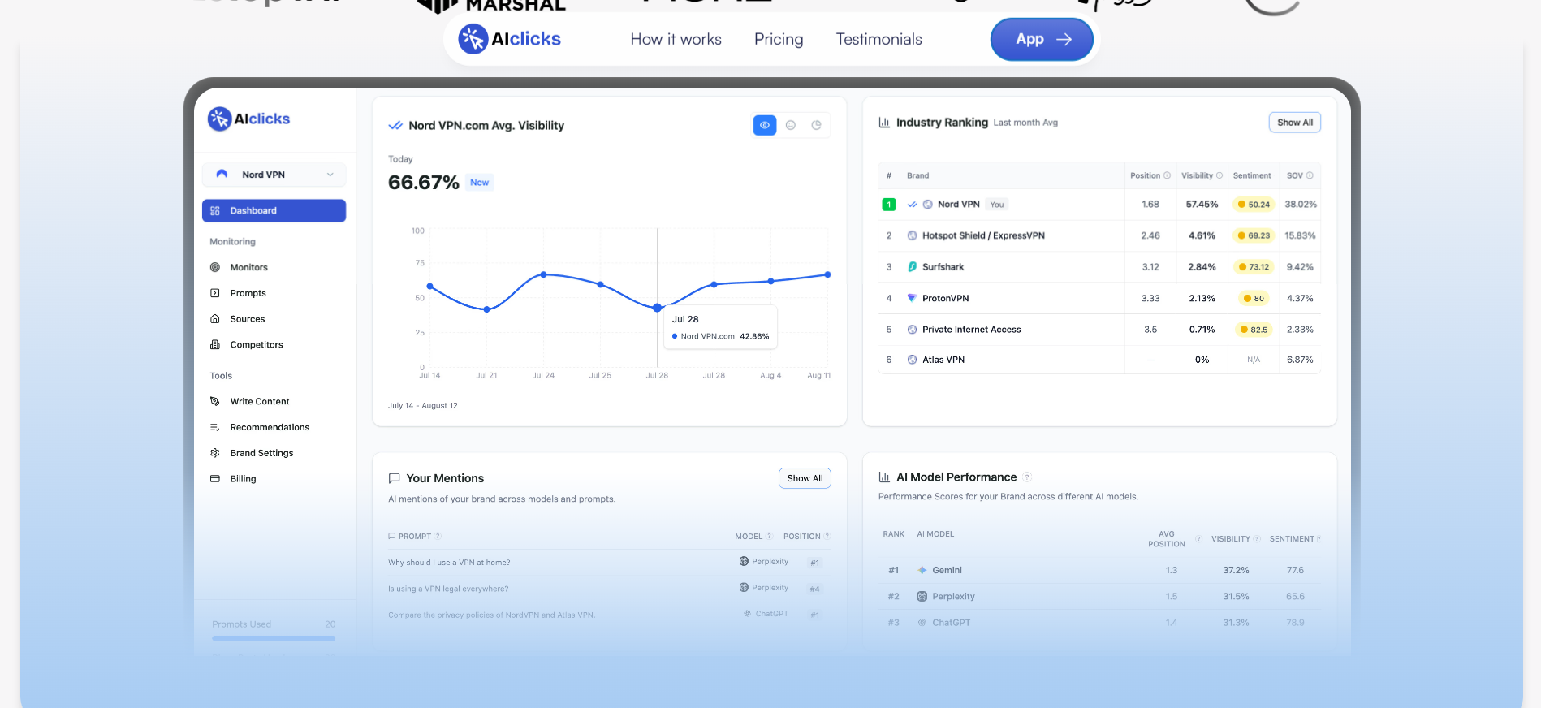This screenshot has height=708, width=1541.
Task: Click the 50.24 sentiment badge
Action: 1254,205
